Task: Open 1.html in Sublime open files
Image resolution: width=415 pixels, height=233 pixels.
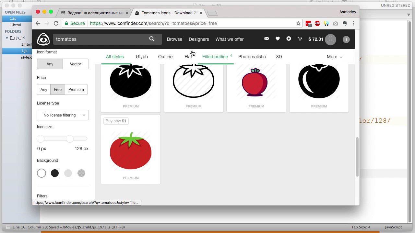Action: click(x=15, y=25)
